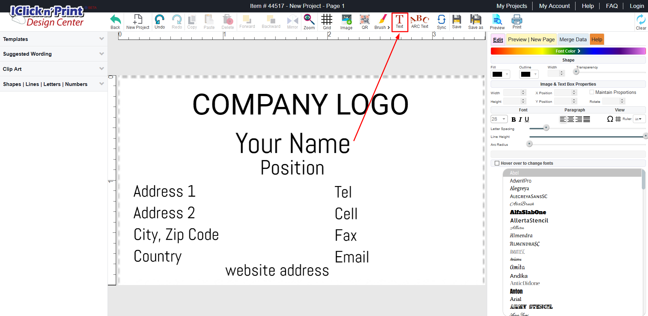Enable Maintain Proportions

coord(592,92)
